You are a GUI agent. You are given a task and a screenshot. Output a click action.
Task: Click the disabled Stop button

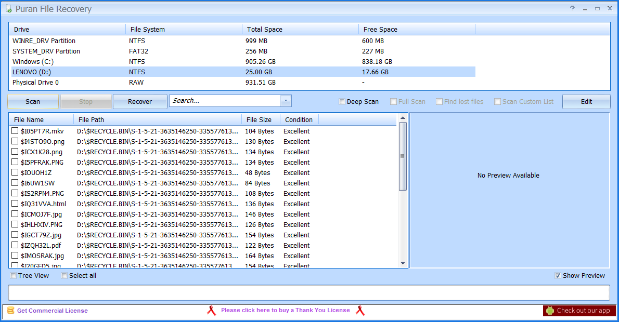point(86,101)
